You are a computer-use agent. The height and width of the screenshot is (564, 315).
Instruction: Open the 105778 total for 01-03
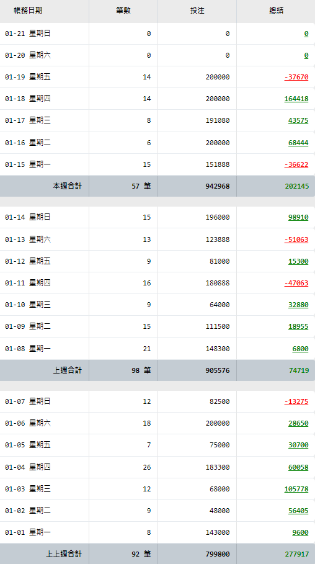(x=296, y=489)
